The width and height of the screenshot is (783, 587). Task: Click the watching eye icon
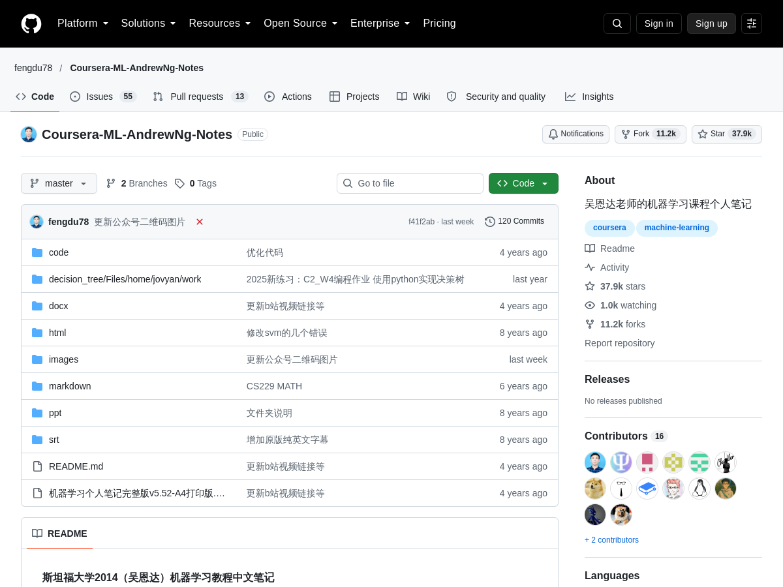pos(590,305)
